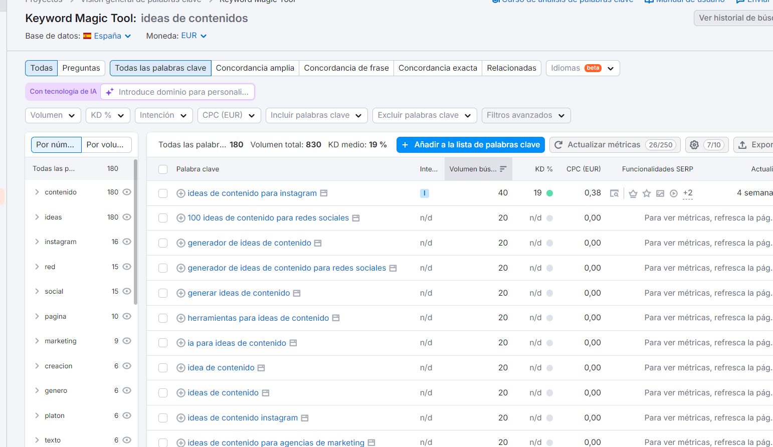773x447 pixels.
Task: Click the video SERP feature play icon
Action: pos(674,193)
